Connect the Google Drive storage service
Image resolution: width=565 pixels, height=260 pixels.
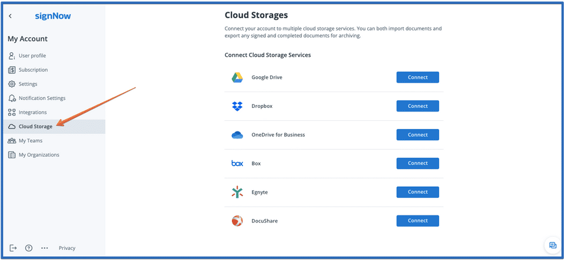coord(417,77)
